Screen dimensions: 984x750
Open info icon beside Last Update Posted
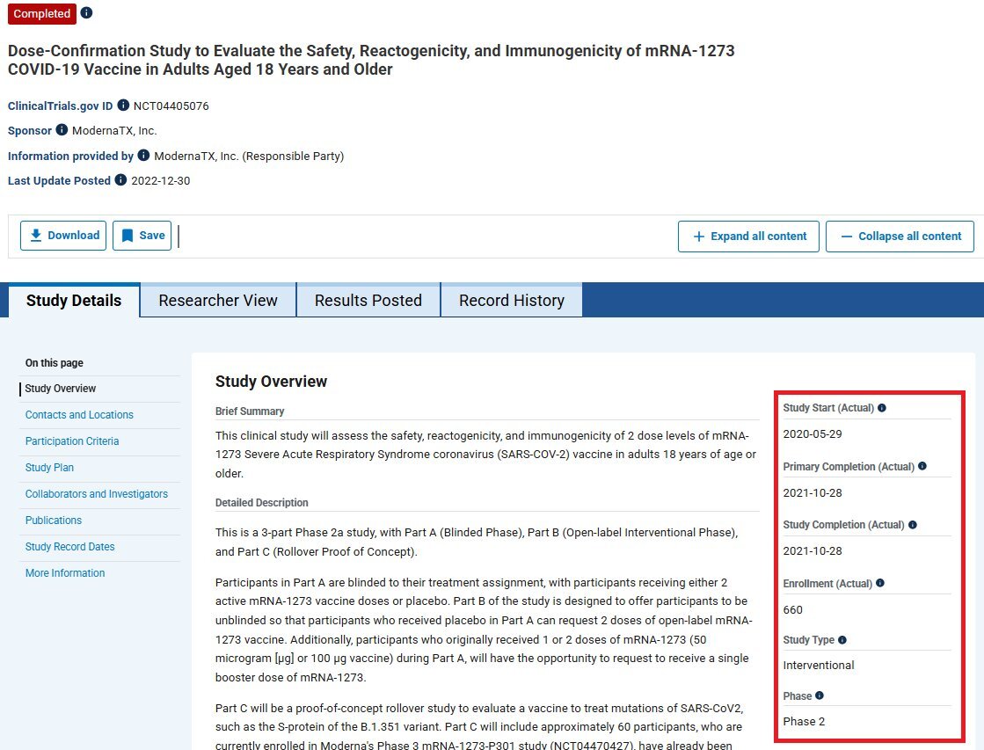120,180
